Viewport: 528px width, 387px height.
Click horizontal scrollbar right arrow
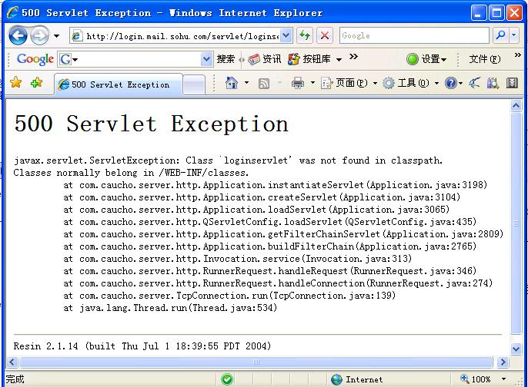[x=503, y=362]
